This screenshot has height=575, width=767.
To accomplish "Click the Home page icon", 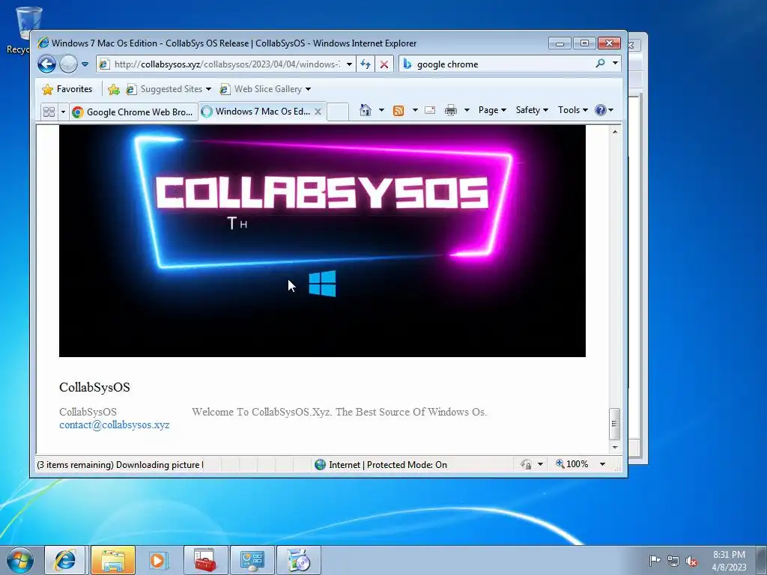I will (366, 110).
